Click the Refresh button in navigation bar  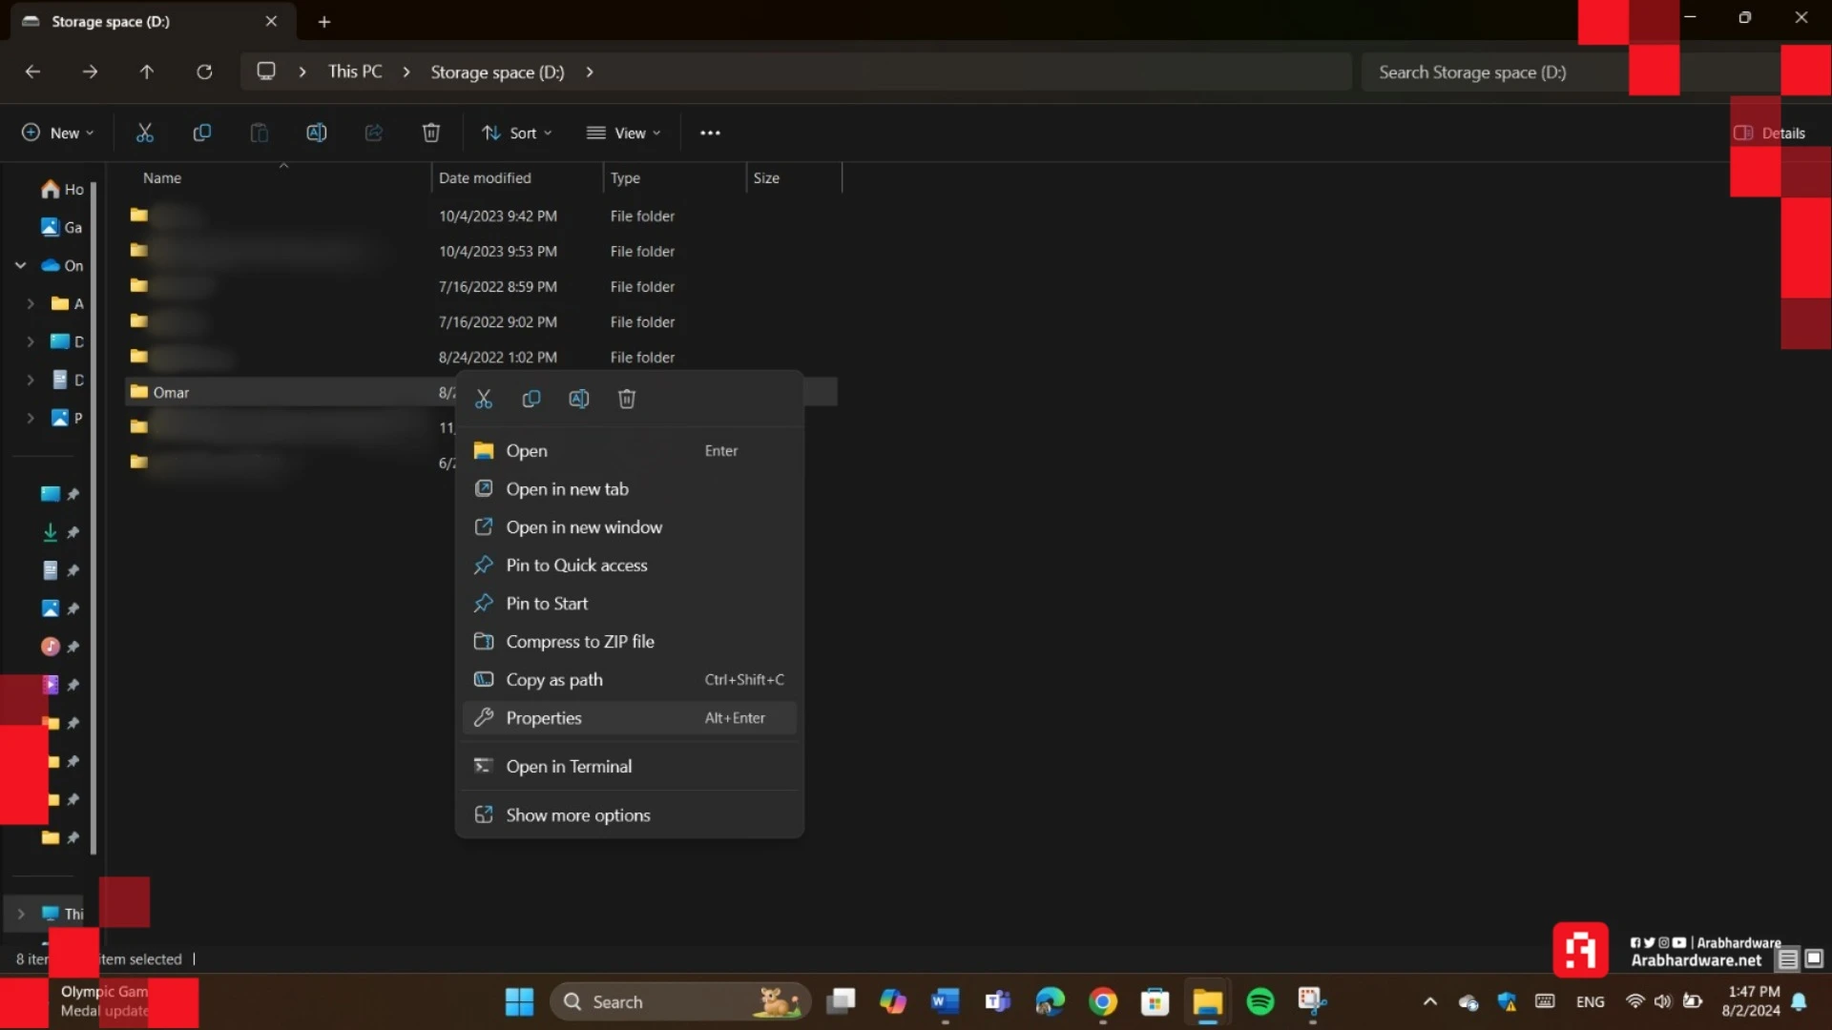[204, 72]
